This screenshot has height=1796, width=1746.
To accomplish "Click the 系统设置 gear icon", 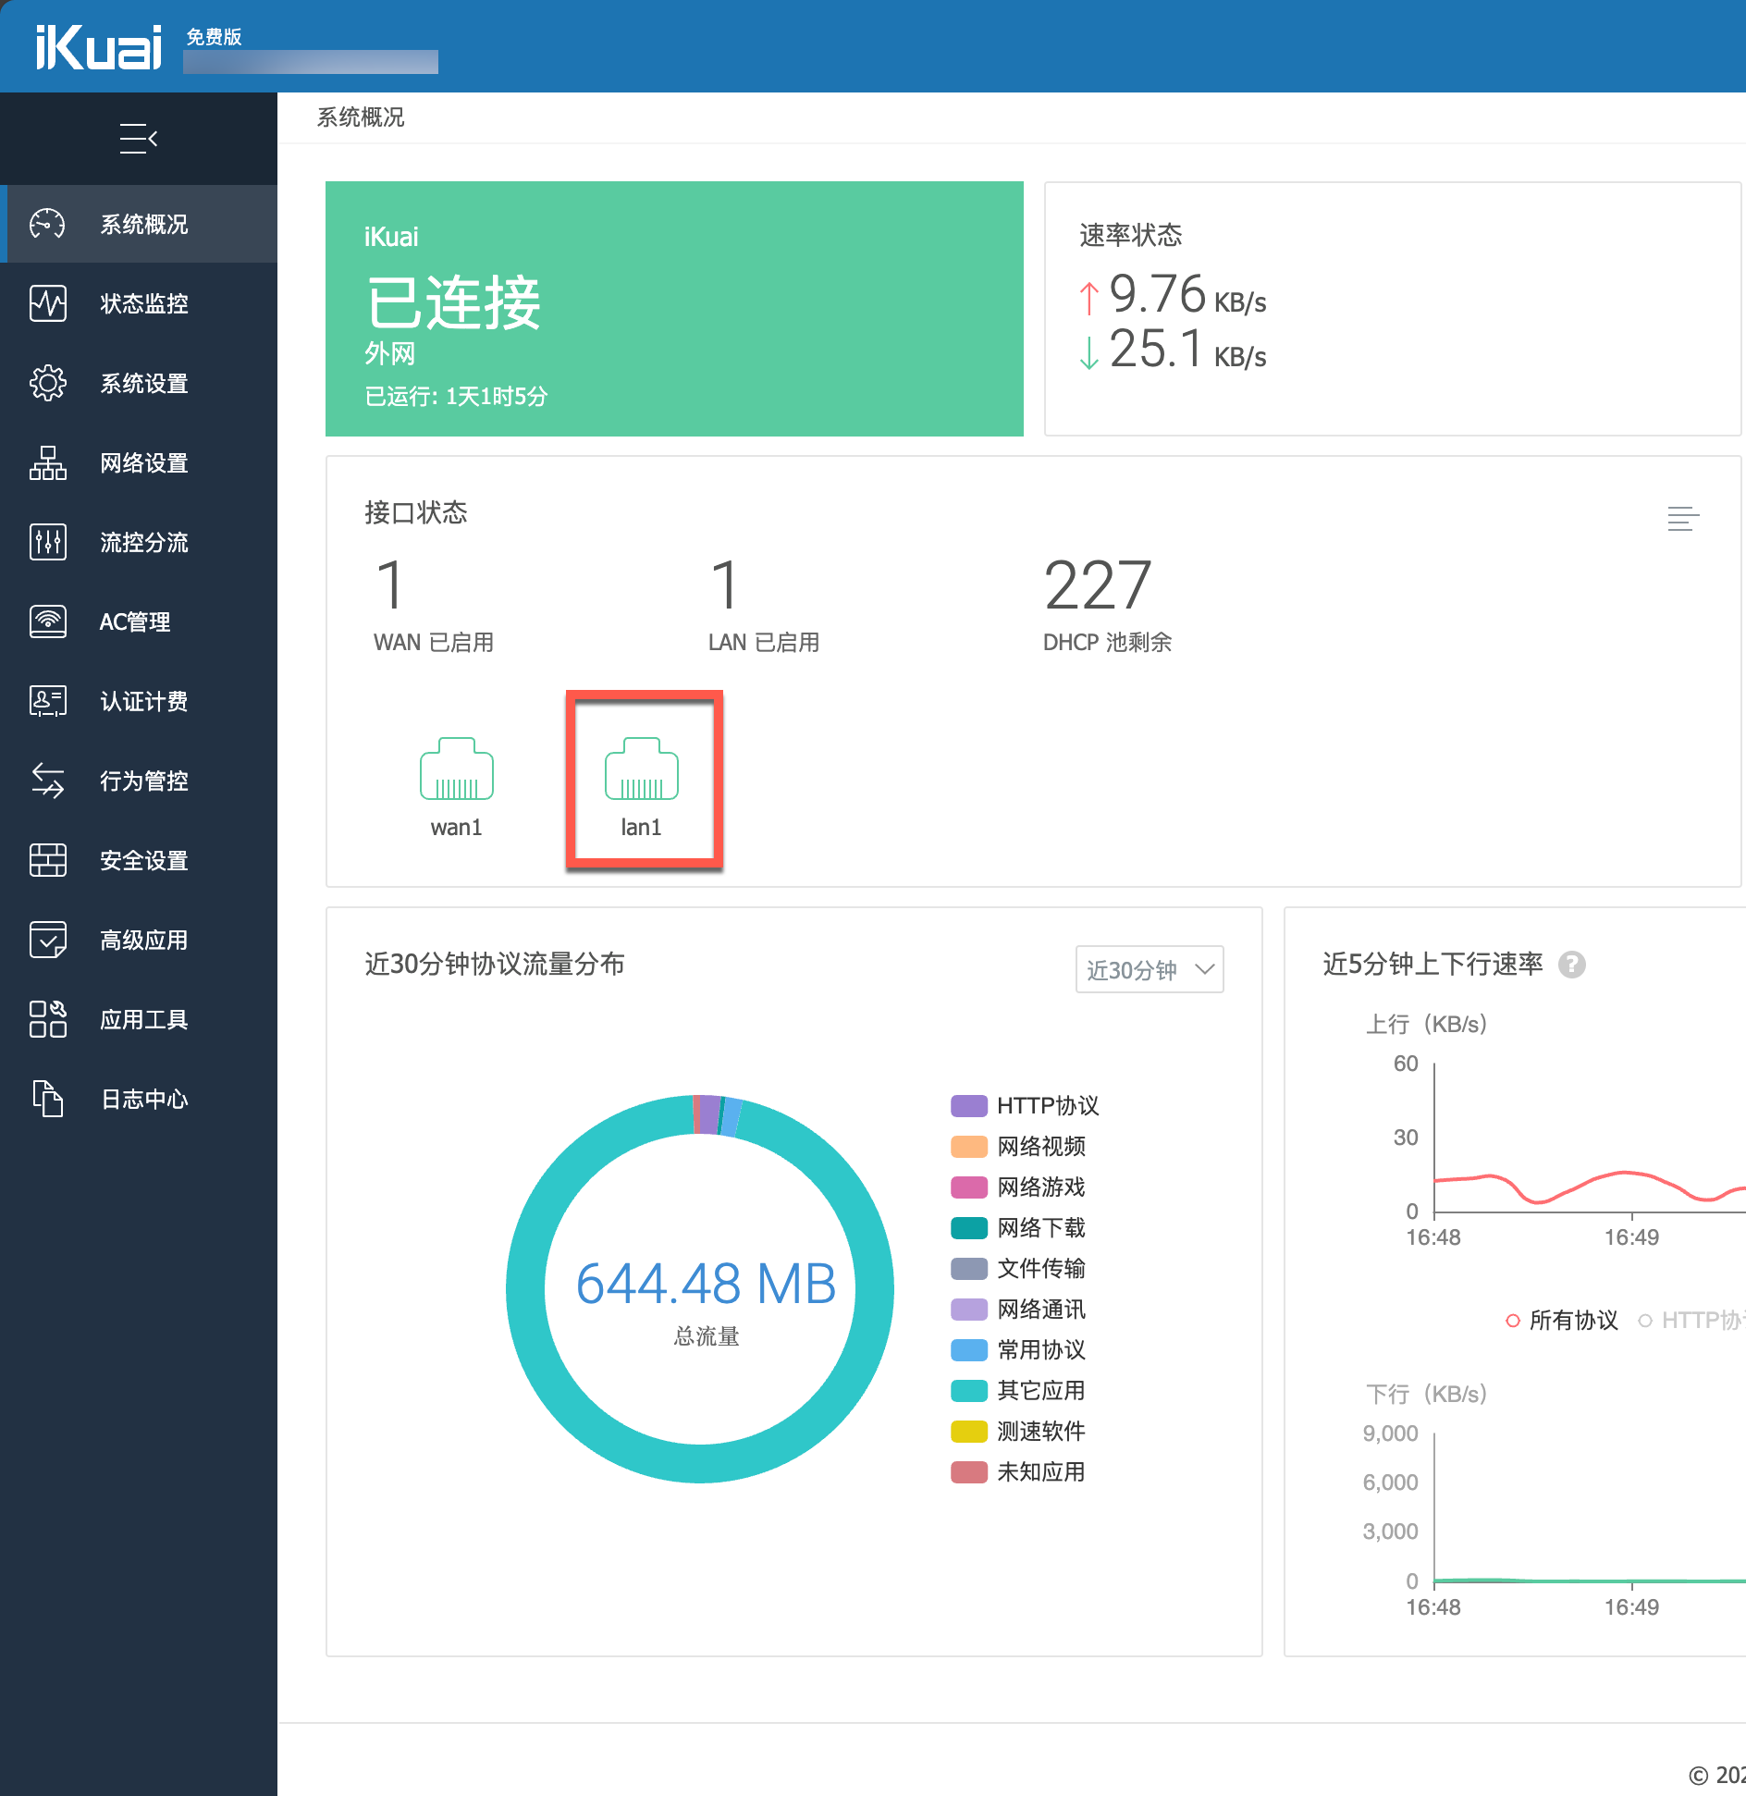I will point(48,383).
